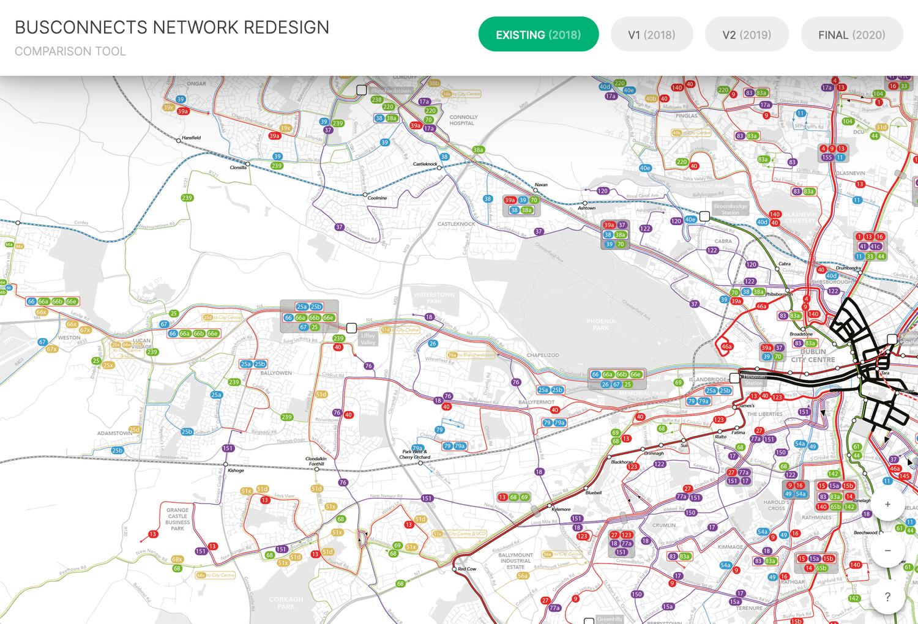Image resolution: width=918 pixels, height=624 pixels.
Task: Click the "HAROLD'S CROSS" area label
Action: 776,505
